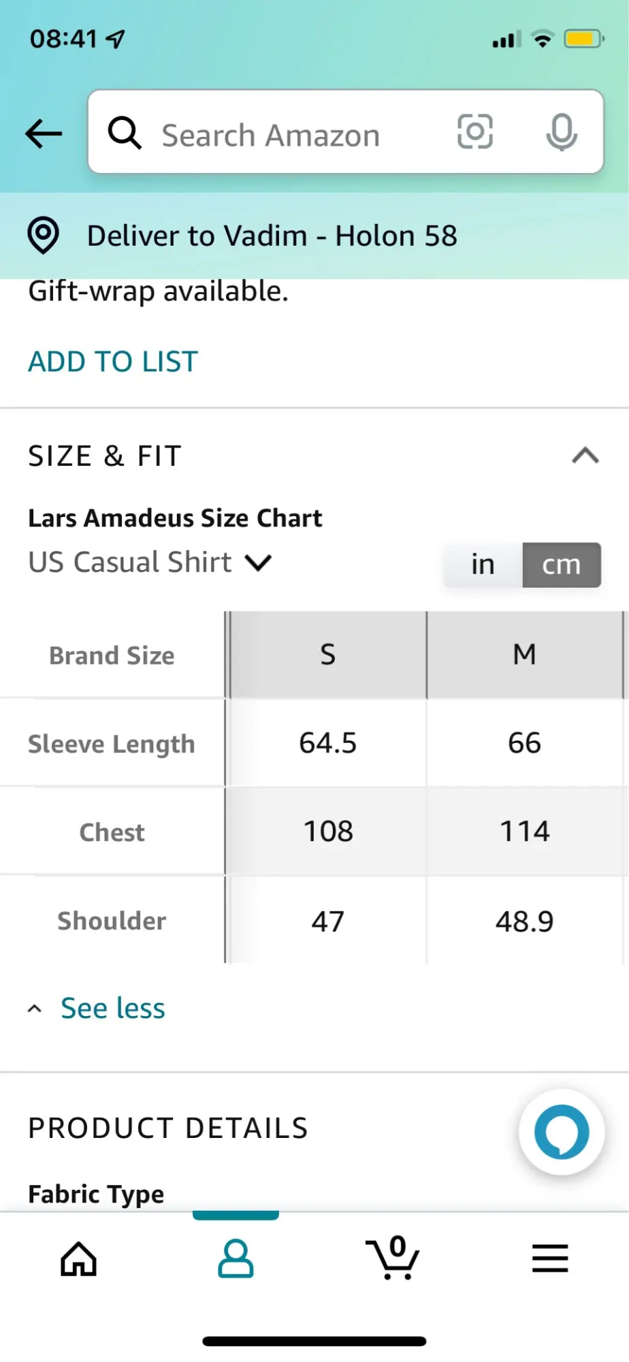Open the account profile tab
Viewport: 629px width, 1362px height.
tap(236, 1258)
